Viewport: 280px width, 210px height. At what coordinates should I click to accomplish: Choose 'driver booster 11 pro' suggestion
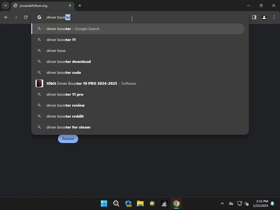pyautogui.click(x=138, y=94)
